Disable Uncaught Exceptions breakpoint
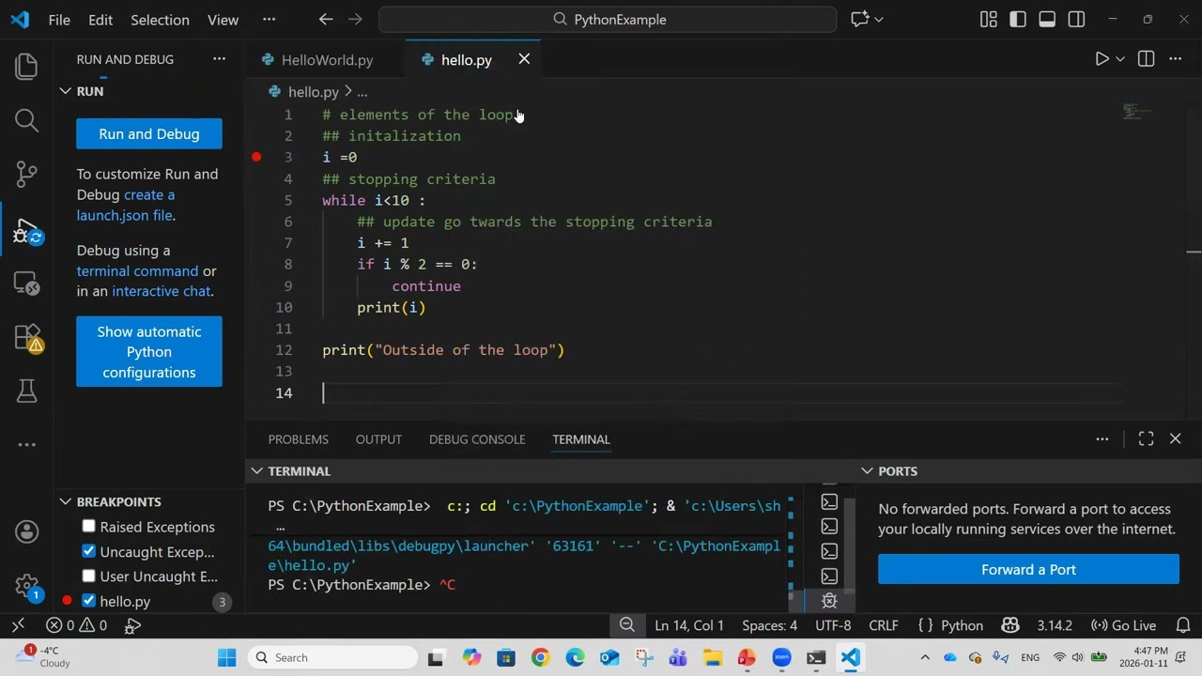The height and width of the screenshot is (676, 1202). click(x=89, y=551)
